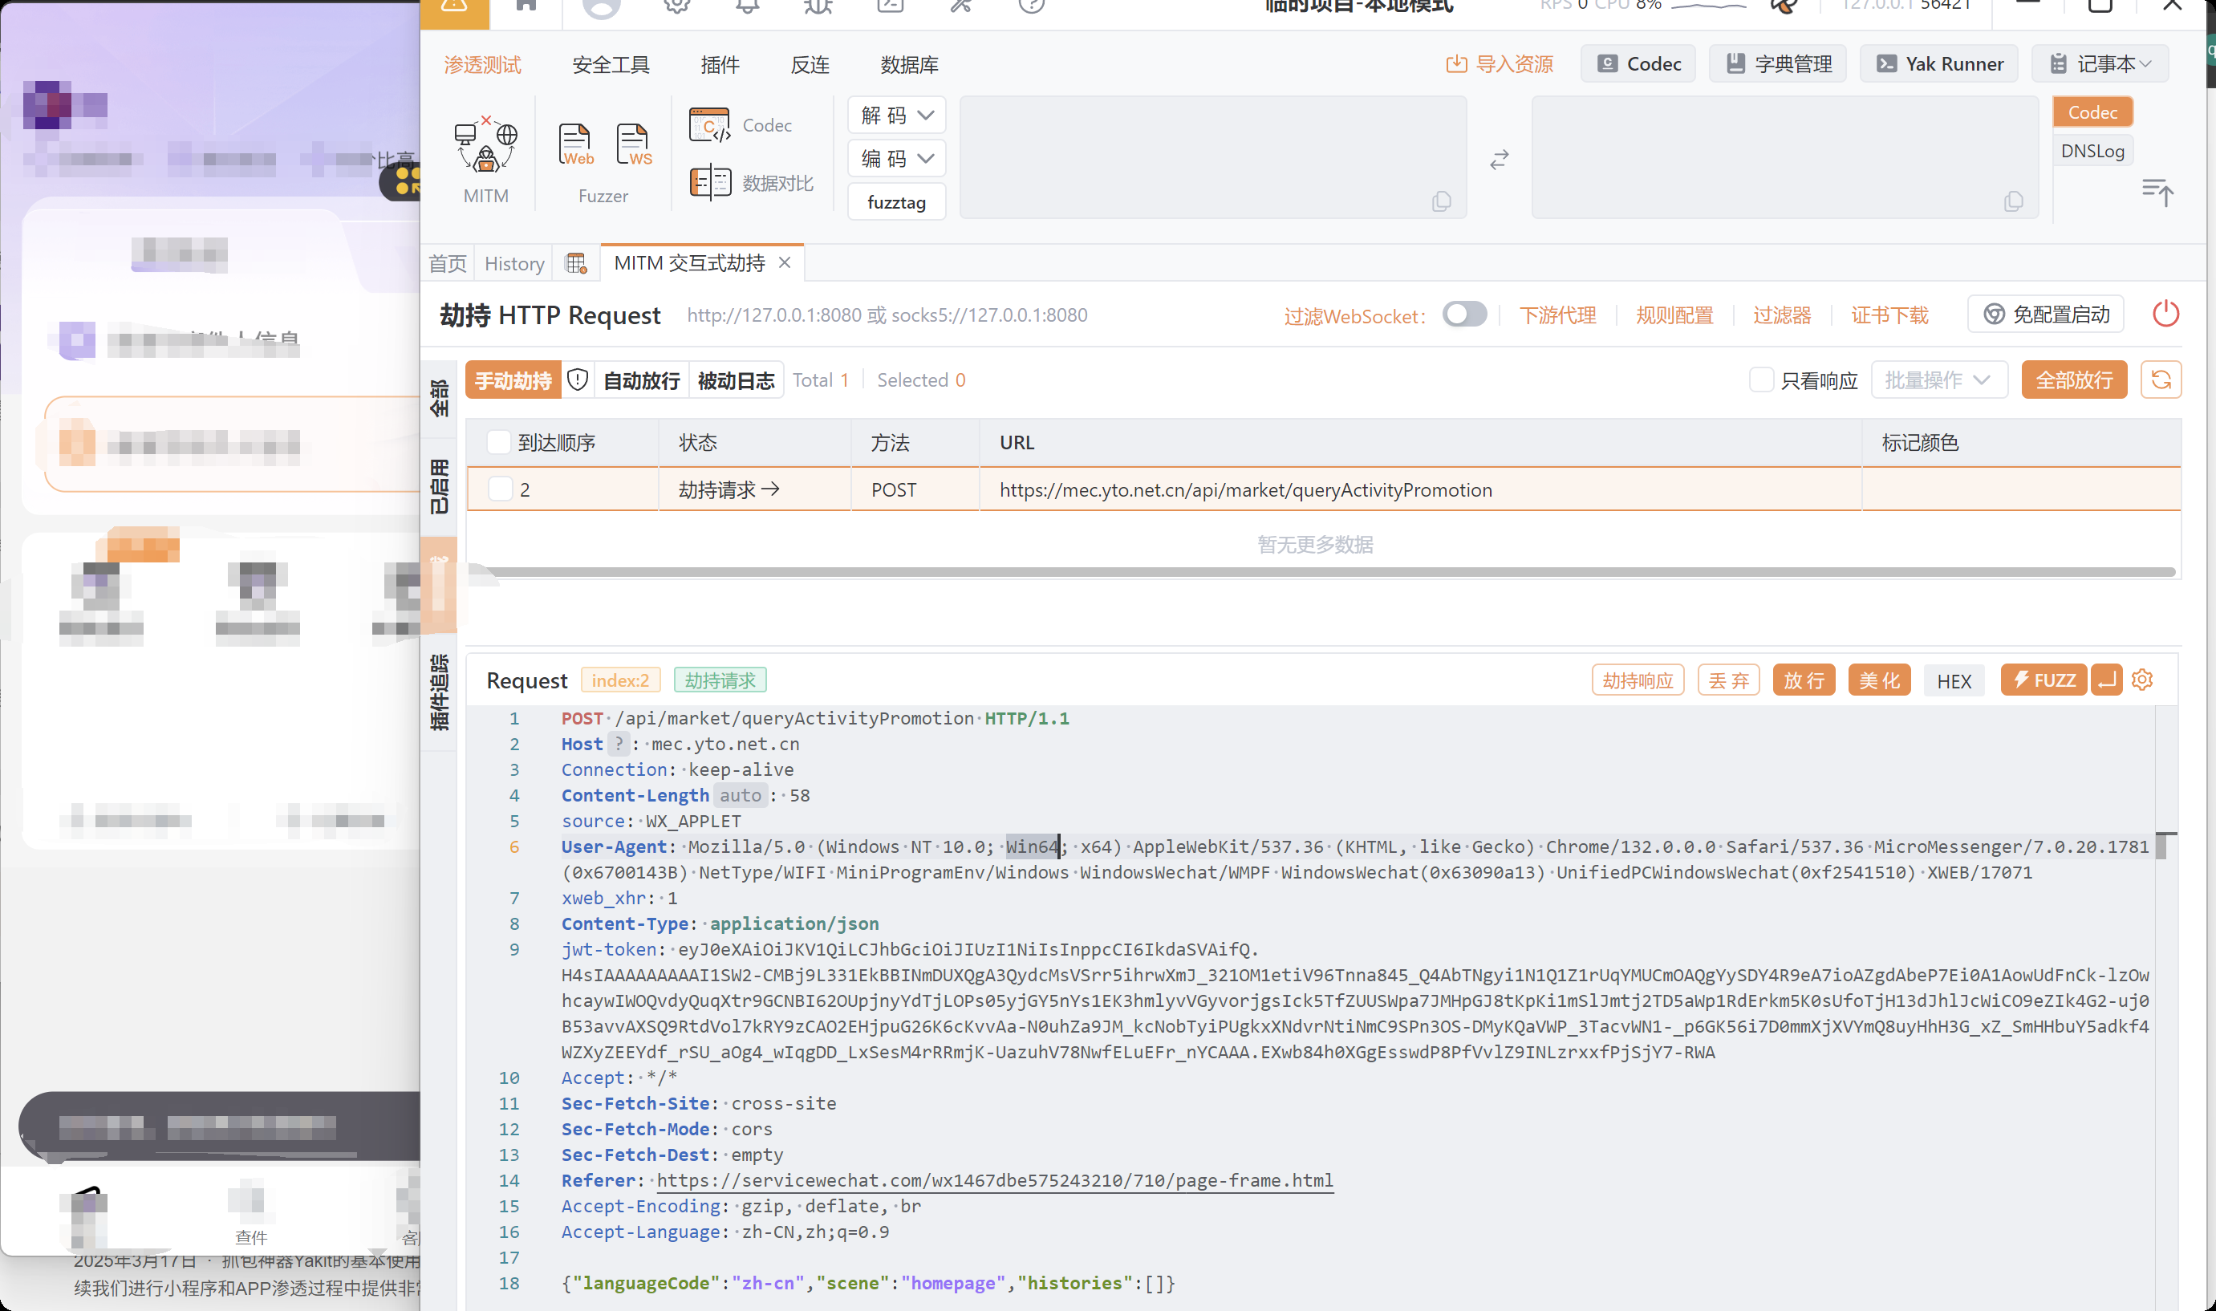Toggle the 过滤WebSocket switch

pyautogui.click(x=1463, y=315)
